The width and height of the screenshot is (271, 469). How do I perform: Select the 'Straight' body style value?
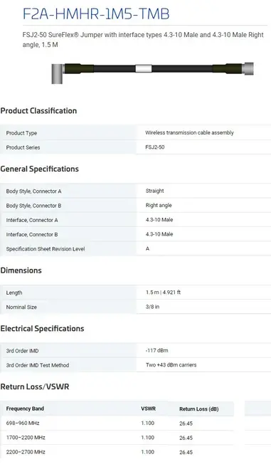[x=155, y=191]
